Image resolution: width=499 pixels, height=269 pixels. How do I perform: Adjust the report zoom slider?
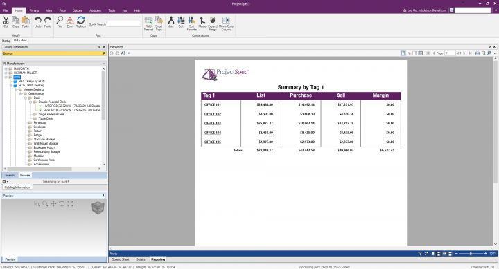tap(471, 254)
